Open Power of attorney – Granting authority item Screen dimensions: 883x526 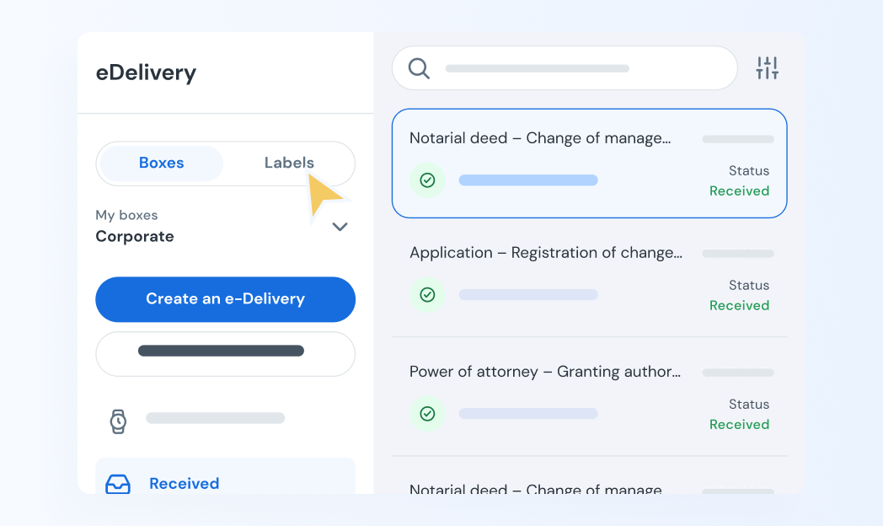544,372
